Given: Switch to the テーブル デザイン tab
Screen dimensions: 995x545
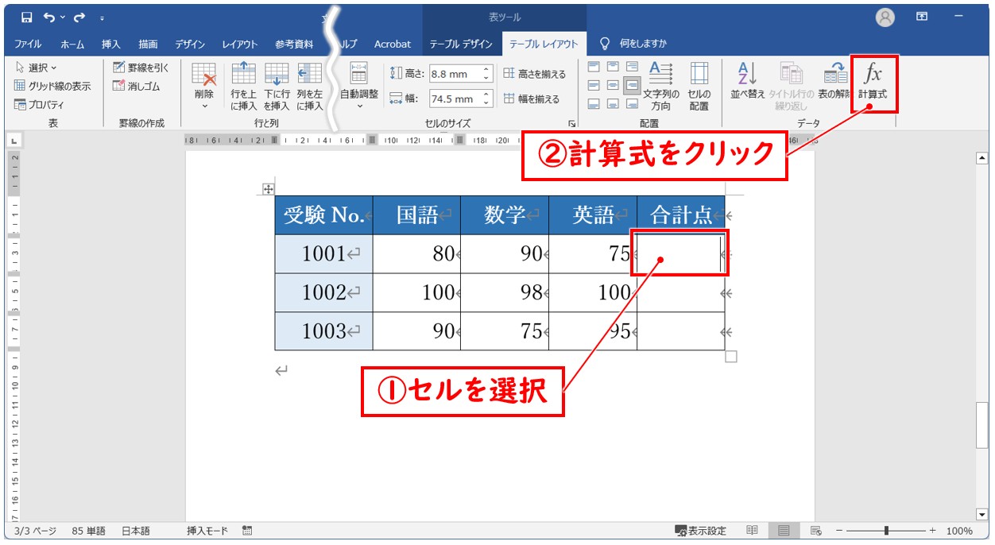Looking at the screenshot, I should (x=461, y=44).
